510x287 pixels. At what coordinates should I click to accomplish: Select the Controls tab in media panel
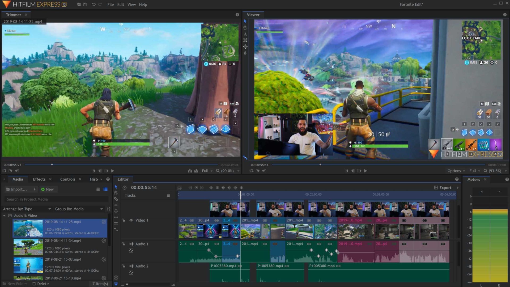[68, 179]
